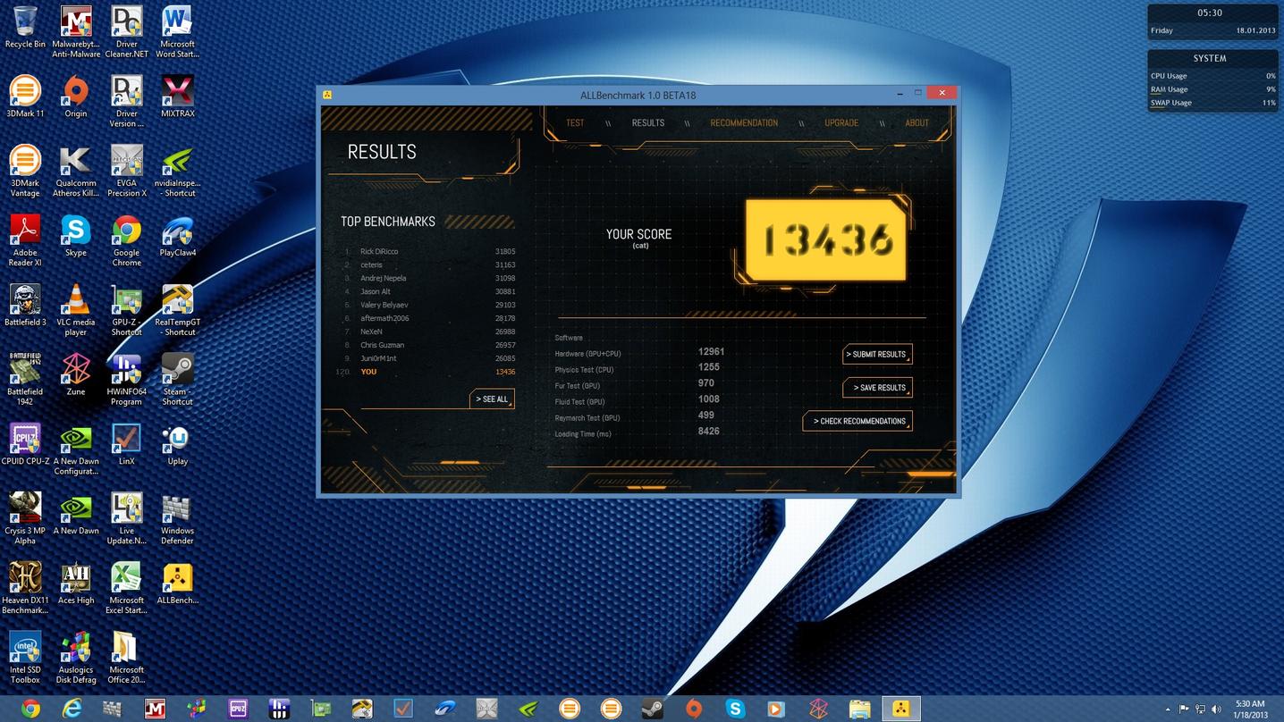Open the RESULTS tab
The height and width of the screenshot is (722, 1284).
click(x=648, y=123)
